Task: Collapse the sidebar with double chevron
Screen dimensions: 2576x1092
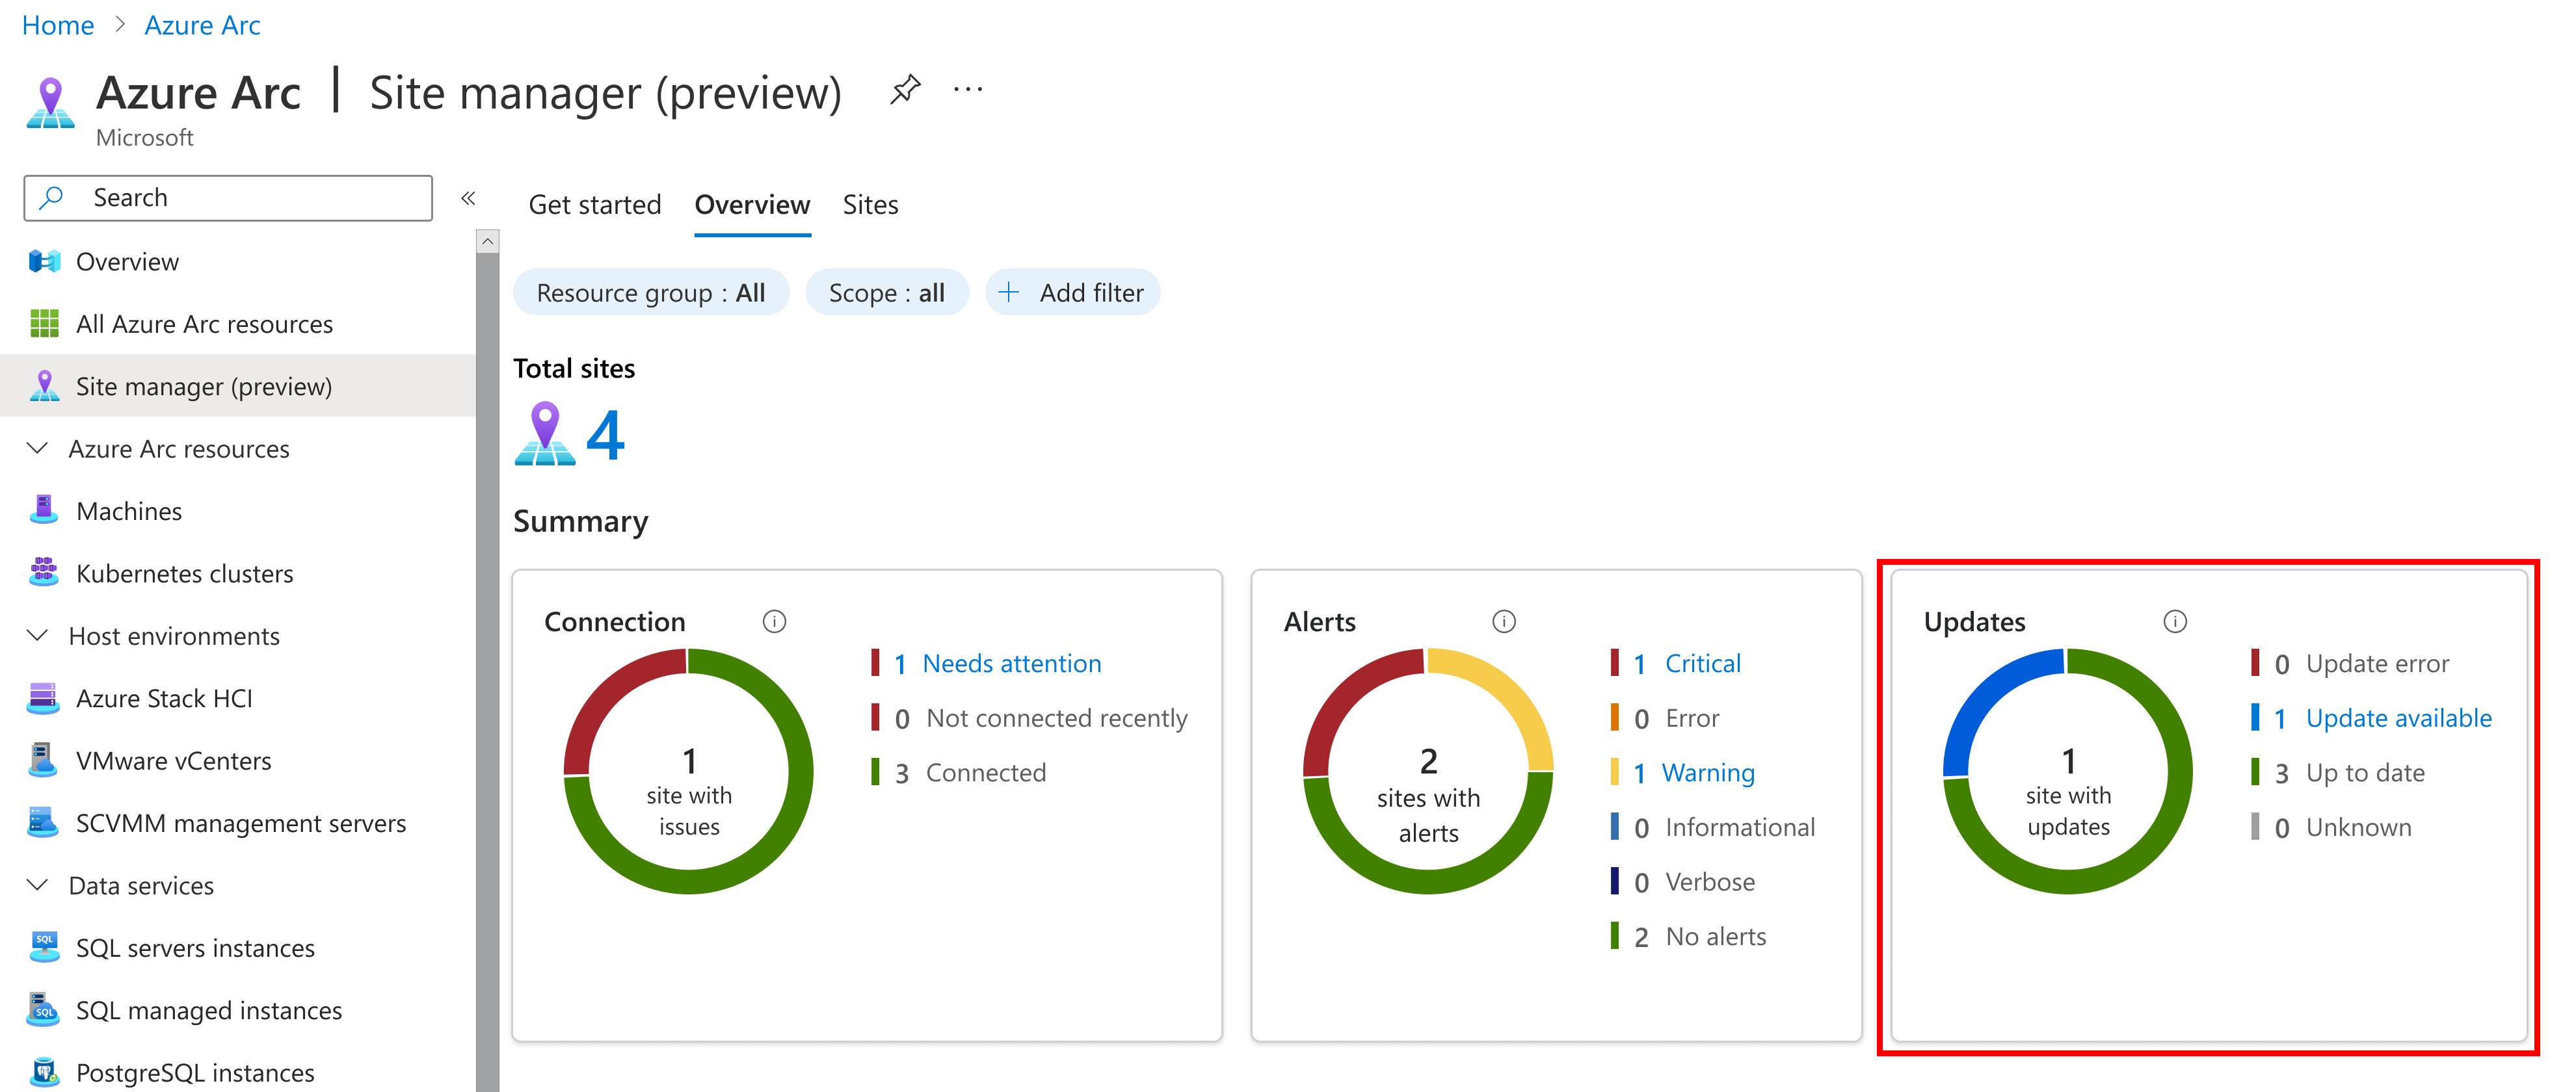Action: (468, 198)
